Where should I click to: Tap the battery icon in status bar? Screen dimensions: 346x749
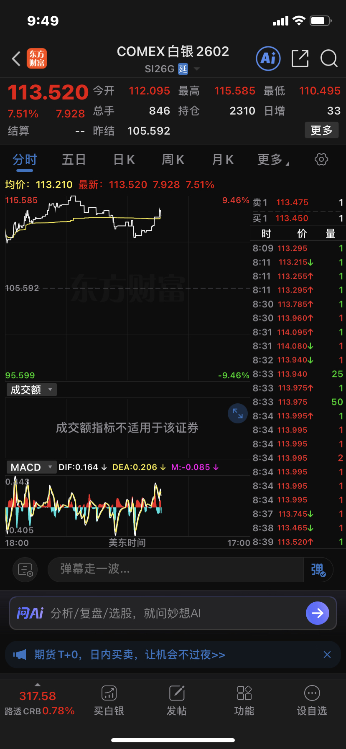[321, 20]
